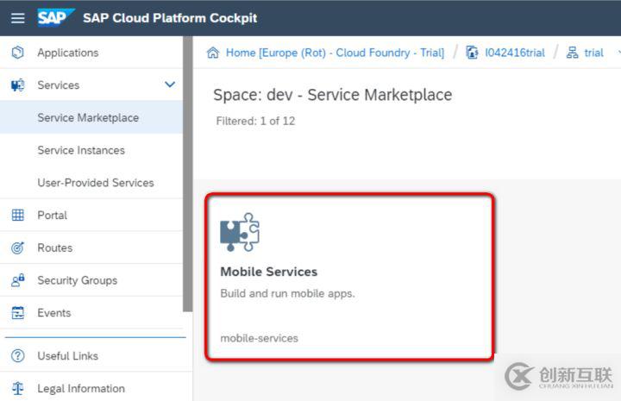The image size is (621, 401).
Task: Collapse the Services section chevron
Action: (170, 85)
